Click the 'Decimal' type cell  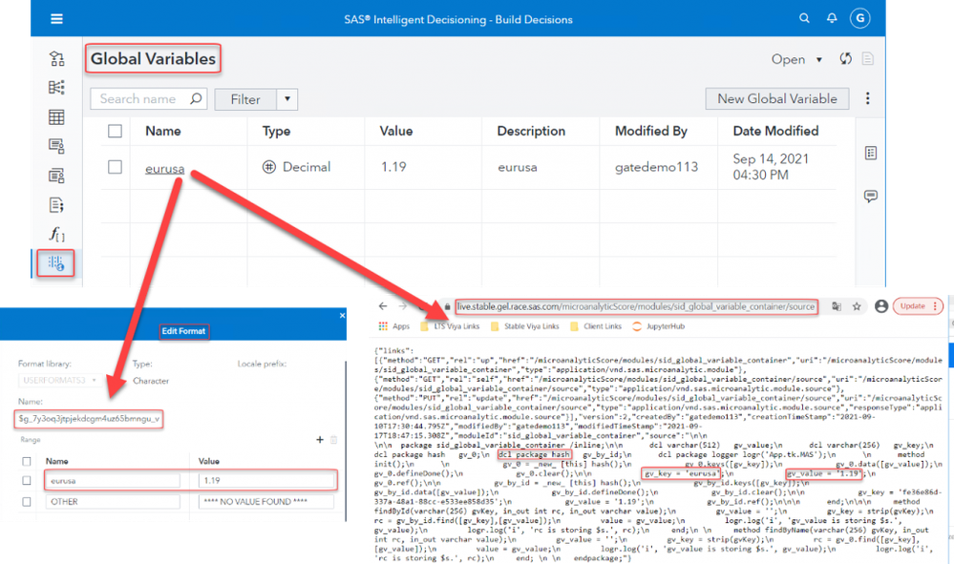coord(296,166)
